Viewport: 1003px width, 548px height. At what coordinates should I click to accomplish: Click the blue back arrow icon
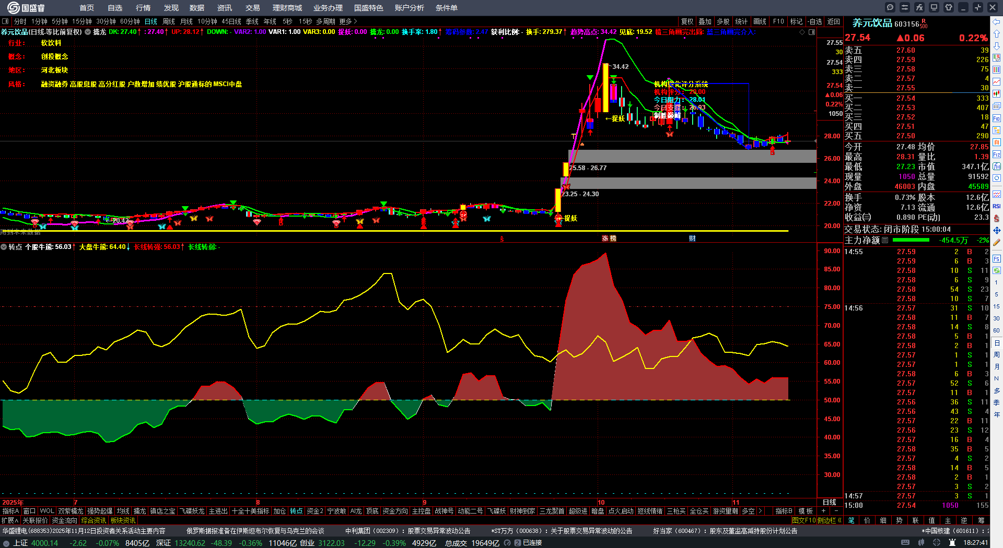pyautogui.click(x=997, y=21)
